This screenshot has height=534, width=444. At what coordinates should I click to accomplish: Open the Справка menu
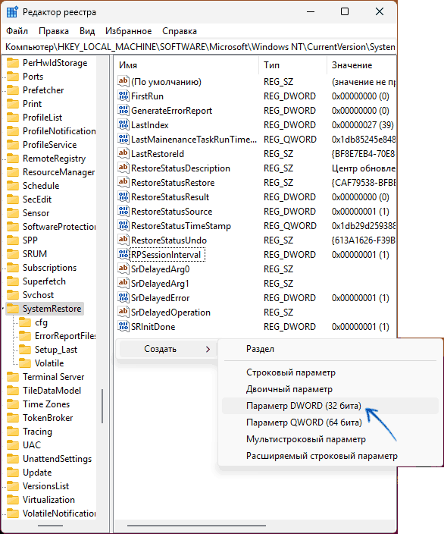180,31
